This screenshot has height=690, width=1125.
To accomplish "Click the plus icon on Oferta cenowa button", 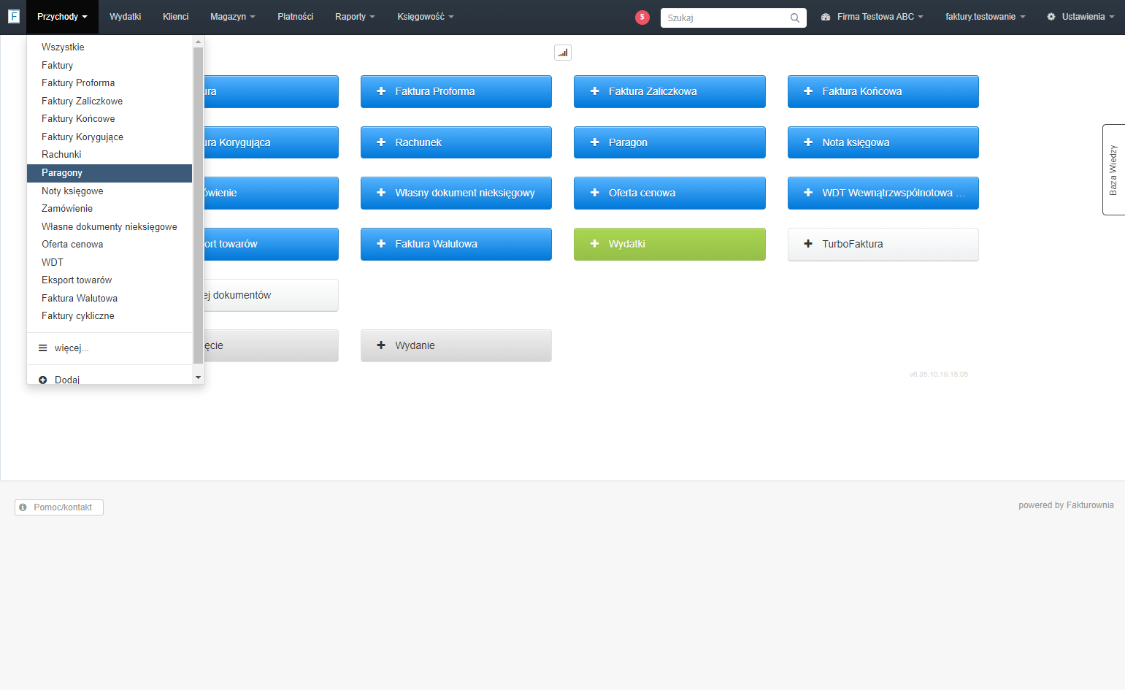I will [594, 193].
